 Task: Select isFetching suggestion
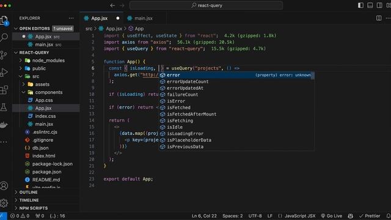[236, 120]
